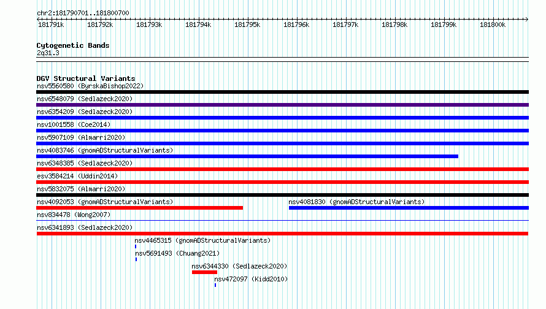Screen dimensions: 546x309
Task: Open nsv6348385 (Sedlazeck2020) label
Action: [x=85, y=163]
